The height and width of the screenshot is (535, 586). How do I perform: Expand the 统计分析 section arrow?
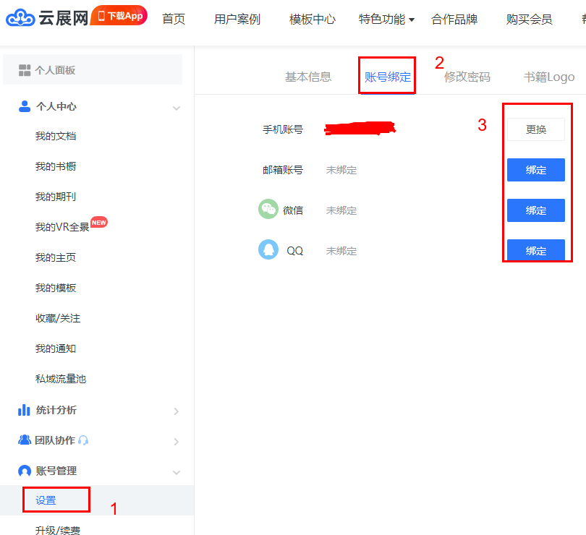(x=176, y=411)
